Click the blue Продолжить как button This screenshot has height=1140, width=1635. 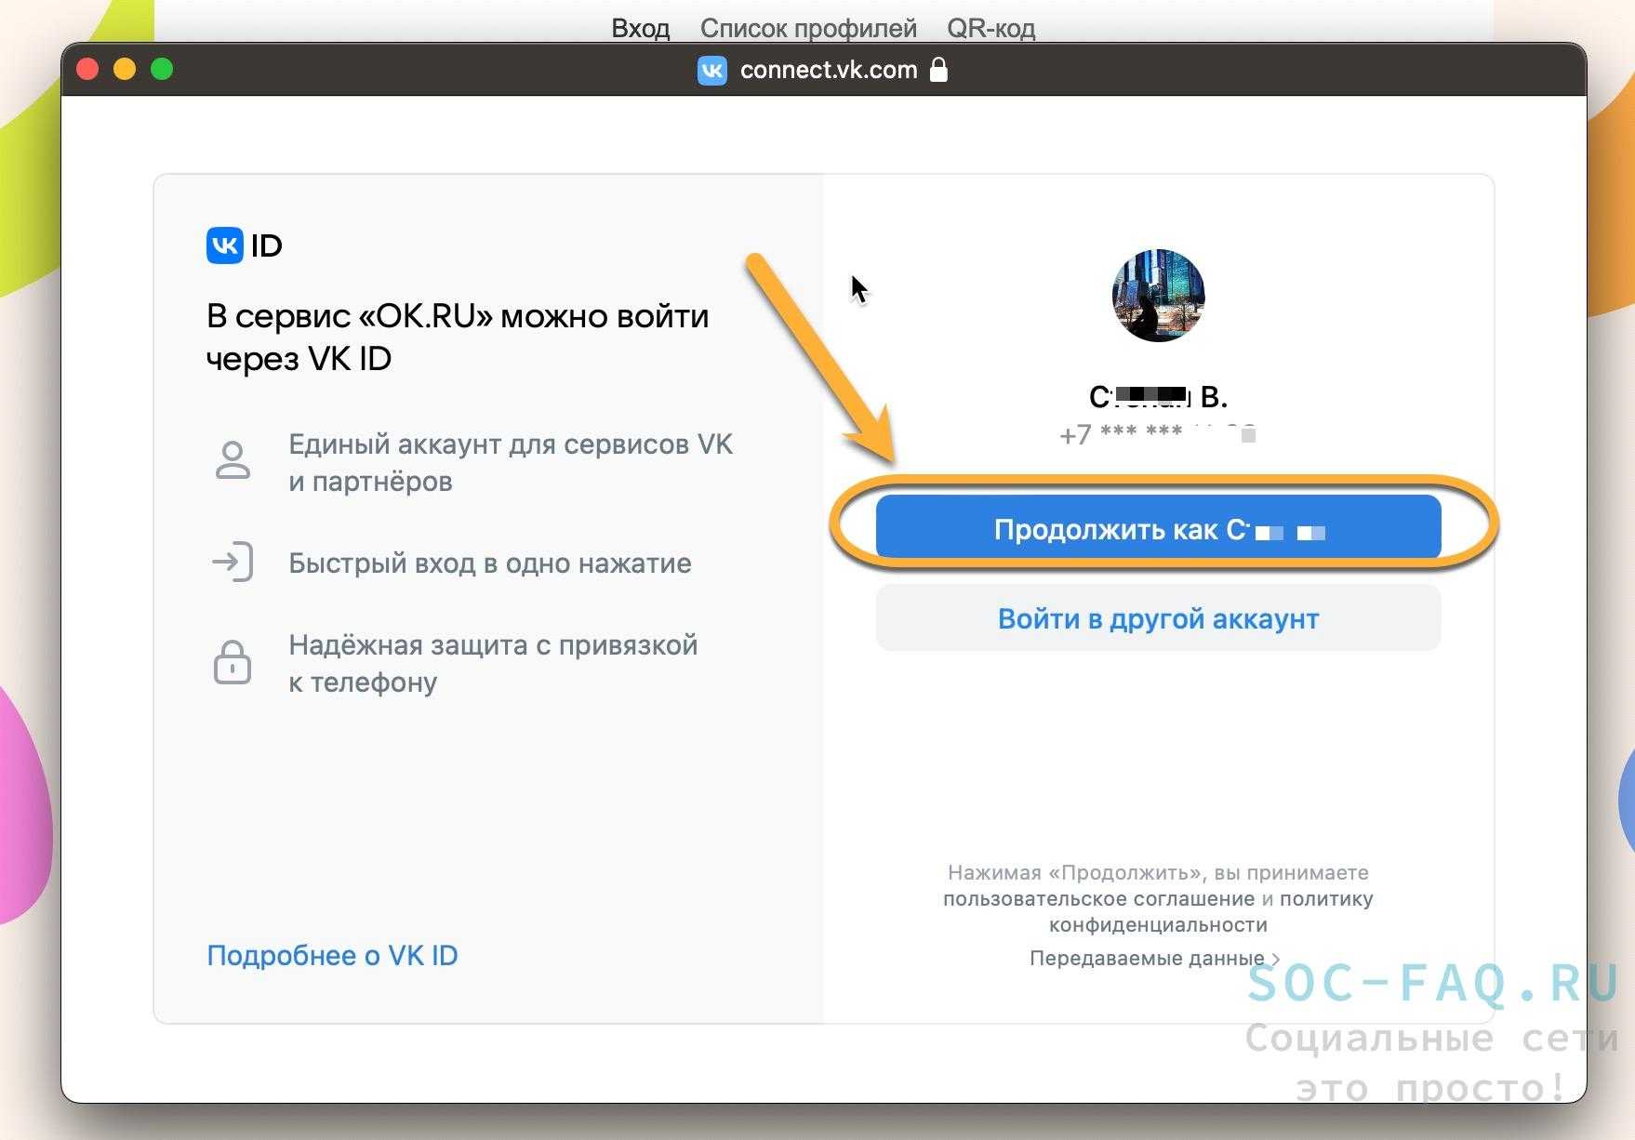pos(1158,527)
